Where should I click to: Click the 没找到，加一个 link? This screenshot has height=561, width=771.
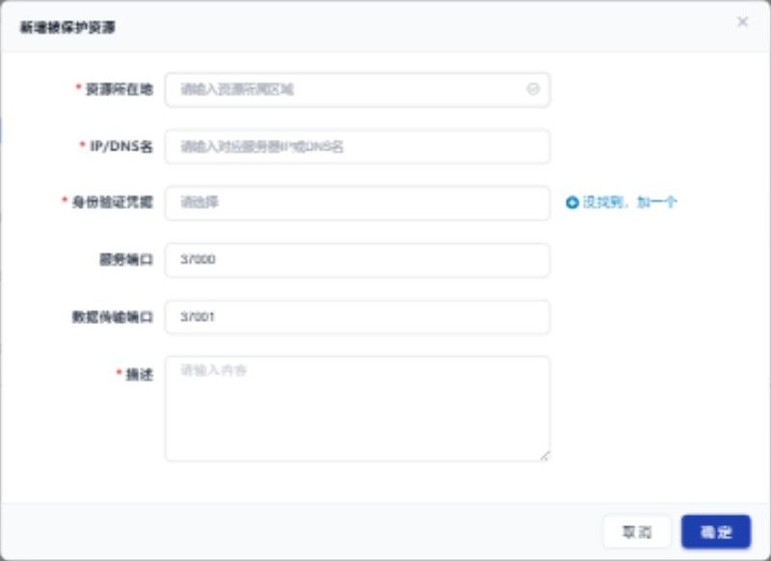click(630, 202)
